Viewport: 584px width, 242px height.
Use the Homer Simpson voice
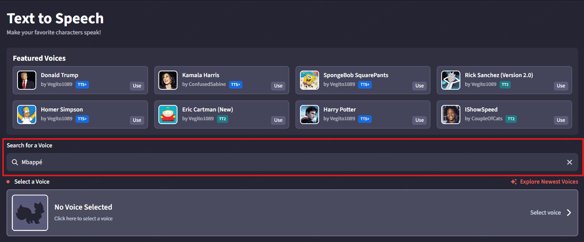tap(137, 120)
